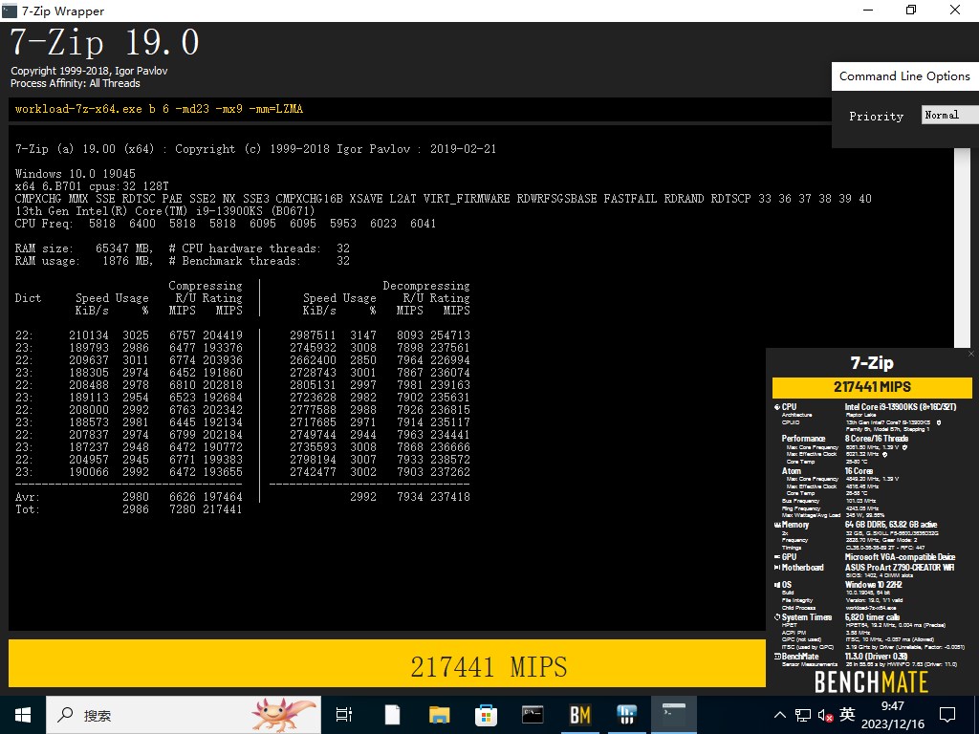Show hidden system tray icons

[780, 715]
